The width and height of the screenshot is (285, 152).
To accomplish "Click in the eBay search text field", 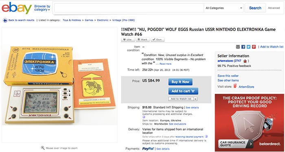I will [x=129, y=8].
